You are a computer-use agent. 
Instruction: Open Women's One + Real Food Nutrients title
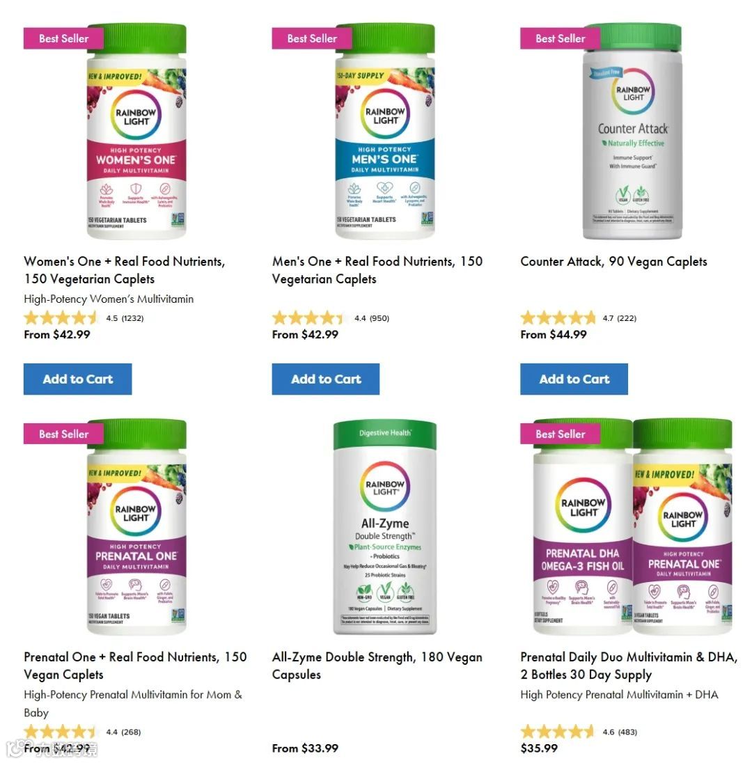tap(125, 270)
